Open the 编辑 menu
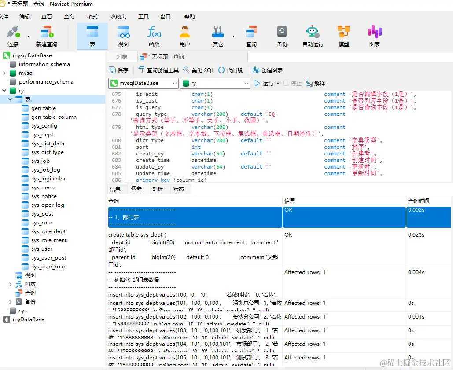 pyautogui.click(x=25, y=16)
